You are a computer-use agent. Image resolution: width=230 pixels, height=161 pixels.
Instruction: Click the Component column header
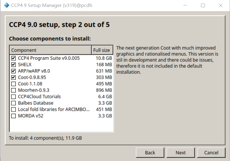coord(50,50)
